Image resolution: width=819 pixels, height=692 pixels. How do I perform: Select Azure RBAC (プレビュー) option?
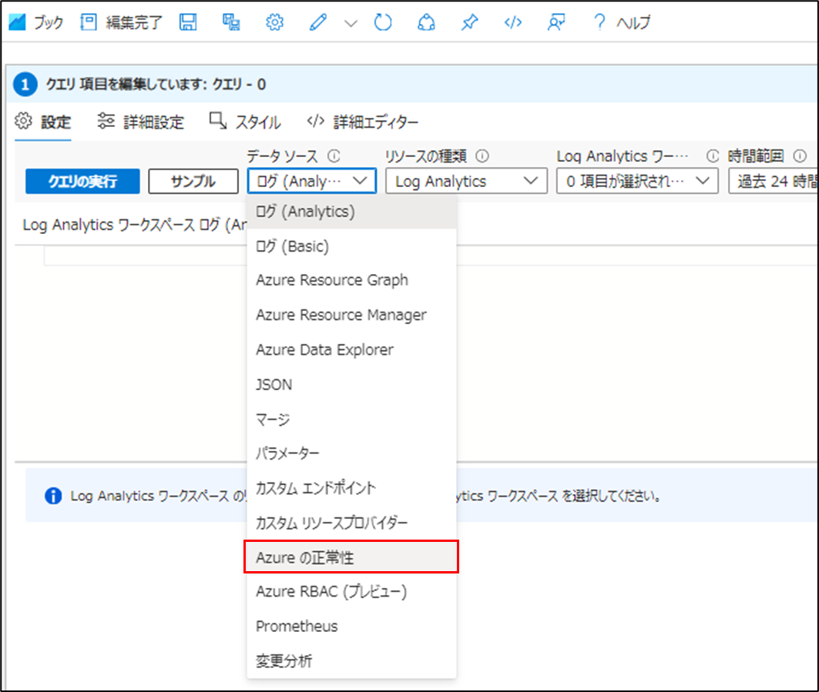351,591
